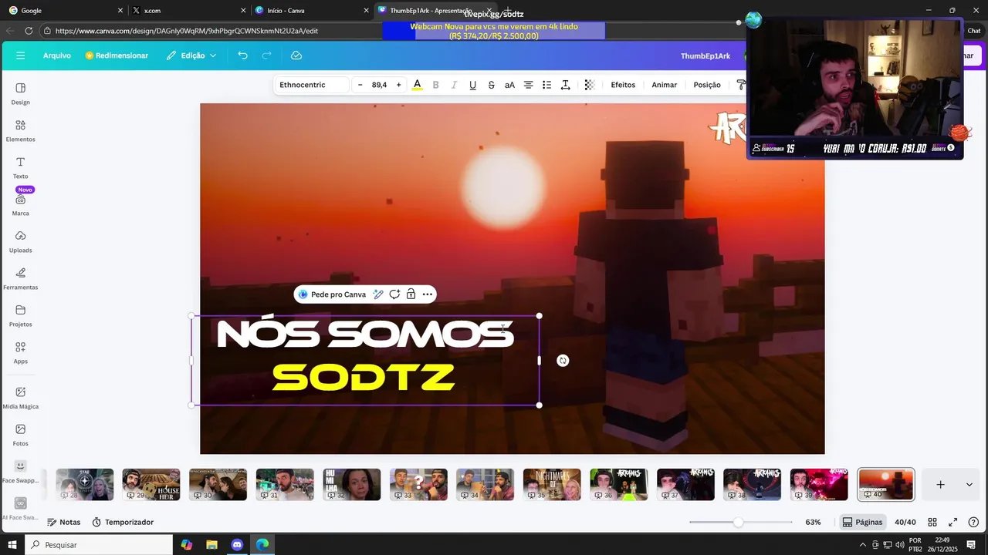Toggle strikethrough formatting
The width and height of the screenshot is (988, 555).
click(491, 85)
